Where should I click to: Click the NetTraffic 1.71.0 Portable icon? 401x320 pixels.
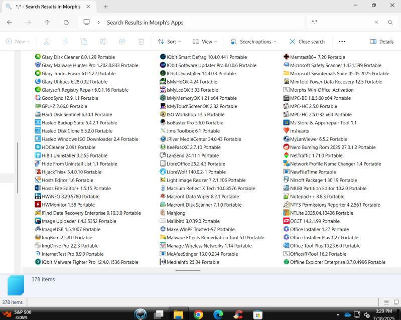tap(286, 155)
